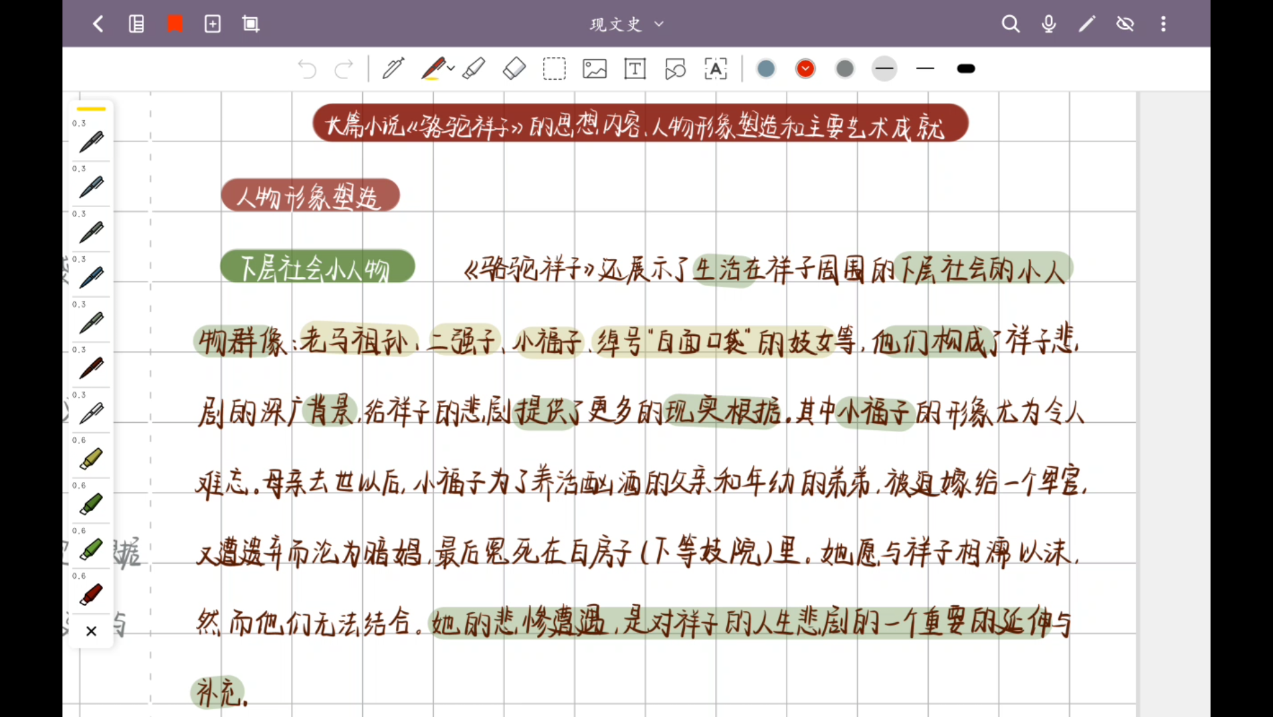Select the thickest stroke width

[x=966, y=69]
